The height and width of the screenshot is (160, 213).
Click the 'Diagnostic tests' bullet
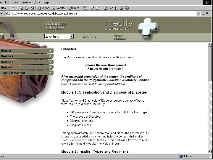pyautogui.click(x=80, y=125)
